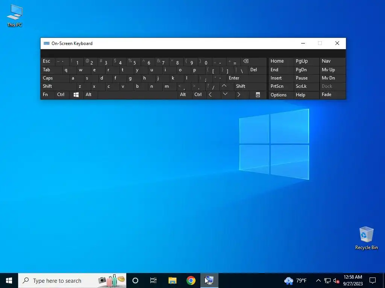Close the On-Screen Keyboard window
The height and width of the screenshot is (288, 385).
[337, 43]
